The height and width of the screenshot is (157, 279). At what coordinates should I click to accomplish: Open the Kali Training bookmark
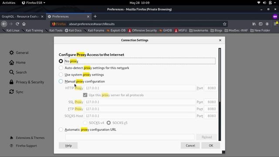click(32, 31)
